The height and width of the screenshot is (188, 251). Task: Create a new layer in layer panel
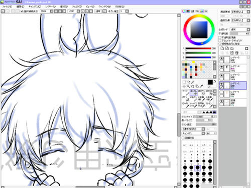pos(222,48)
